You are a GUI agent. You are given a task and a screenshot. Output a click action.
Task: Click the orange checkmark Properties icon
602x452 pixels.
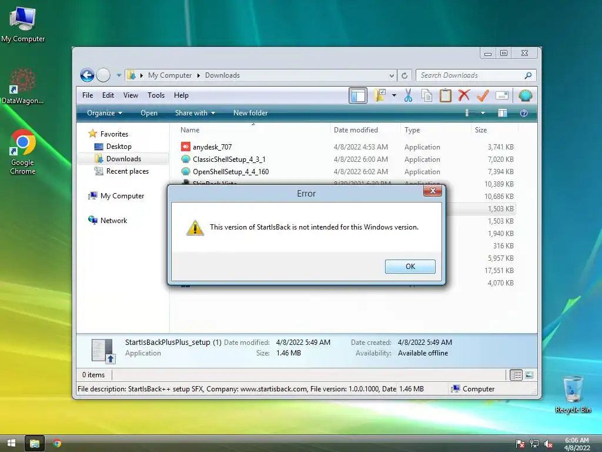click(x=483, y=95)
